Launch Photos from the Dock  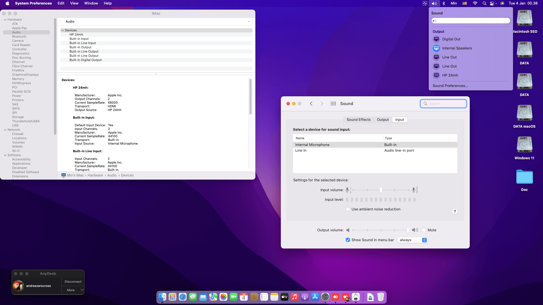point(223,297)
